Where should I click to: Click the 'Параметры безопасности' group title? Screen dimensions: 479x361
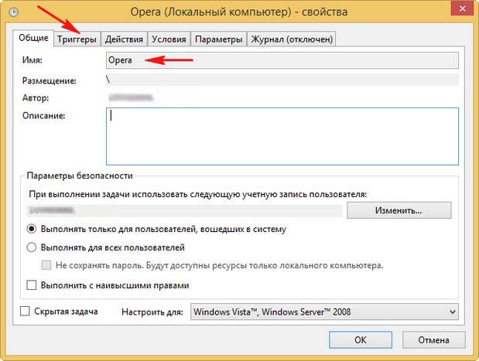point(80,175)
